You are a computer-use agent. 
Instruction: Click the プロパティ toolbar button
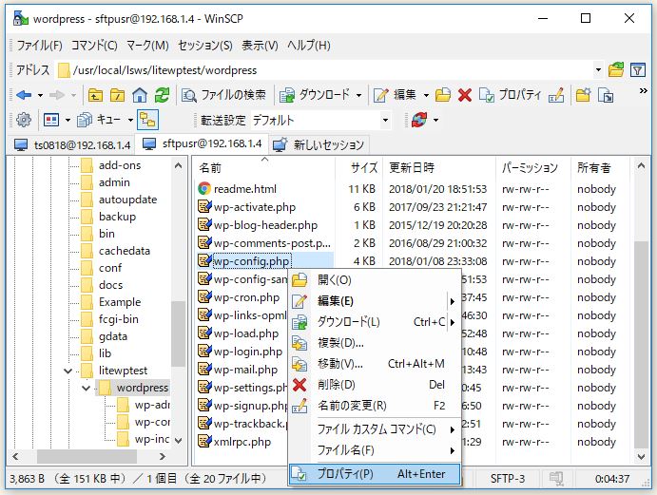tap(510, 95)
